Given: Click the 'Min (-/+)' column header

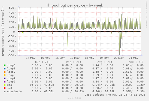Looking at the screenshot, I should pos(74,62).
